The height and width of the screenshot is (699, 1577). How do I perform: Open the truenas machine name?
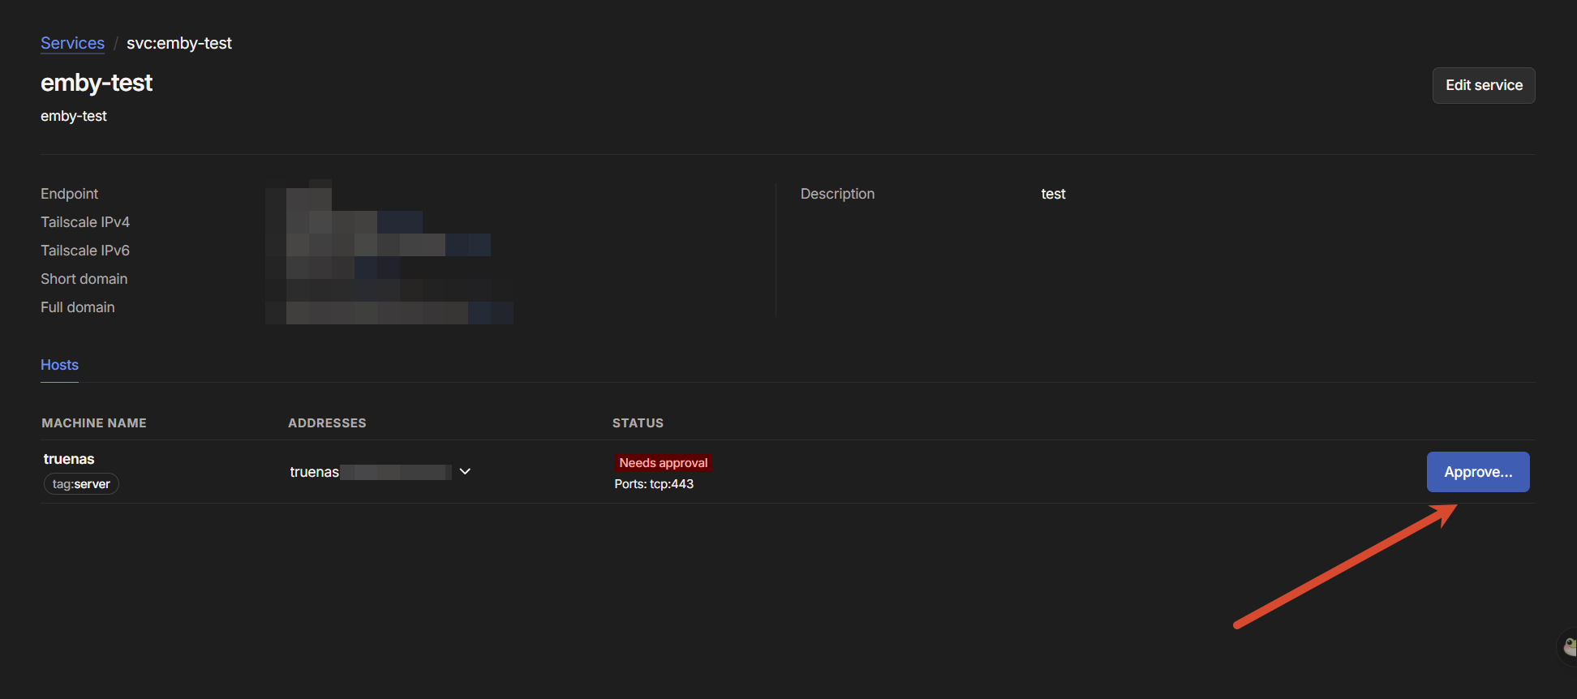coord(69,459)
